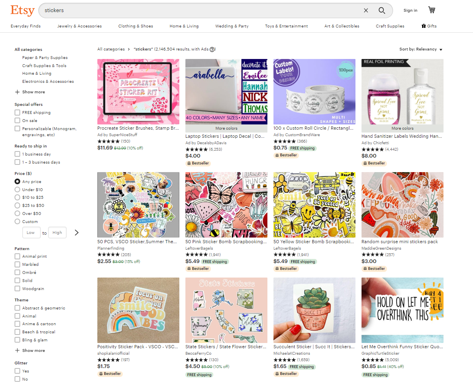Click the Etsy logo
This screenshot has height=383, width=473.
pos(22,11)
